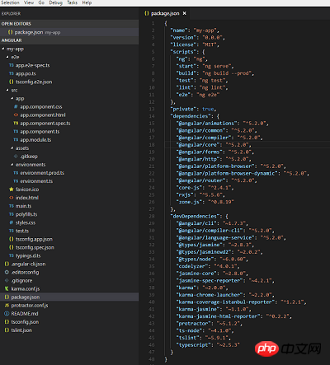The image size is (330, 365).
Task: Select package.json in the file tree
Action: [x=69, y=297]
